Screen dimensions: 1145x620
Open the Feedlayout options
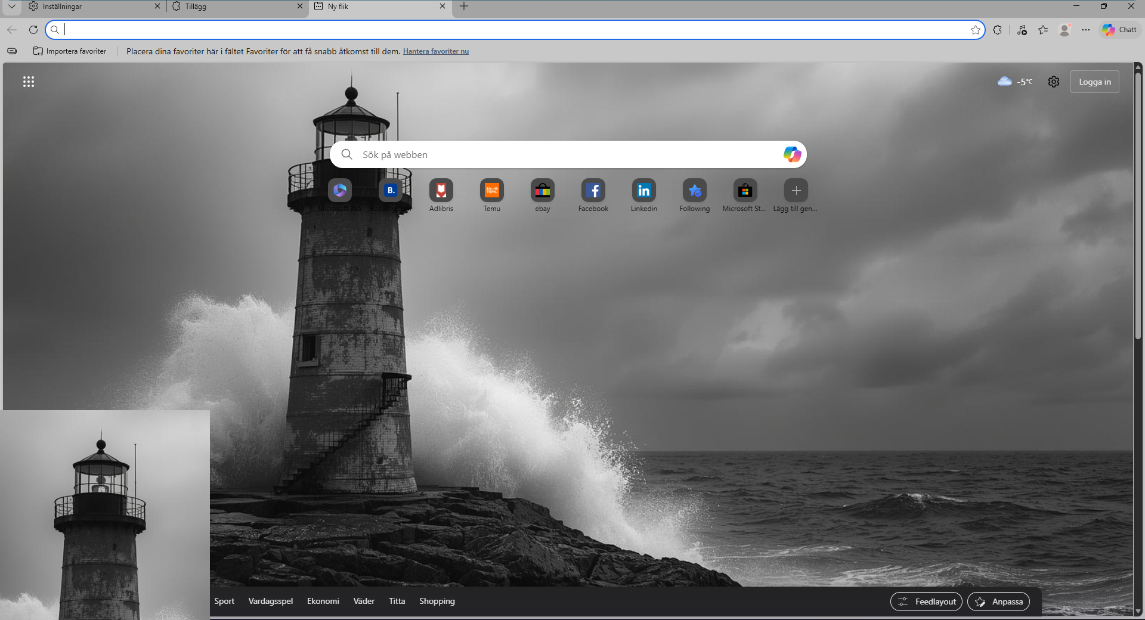(x=926, y=602)
